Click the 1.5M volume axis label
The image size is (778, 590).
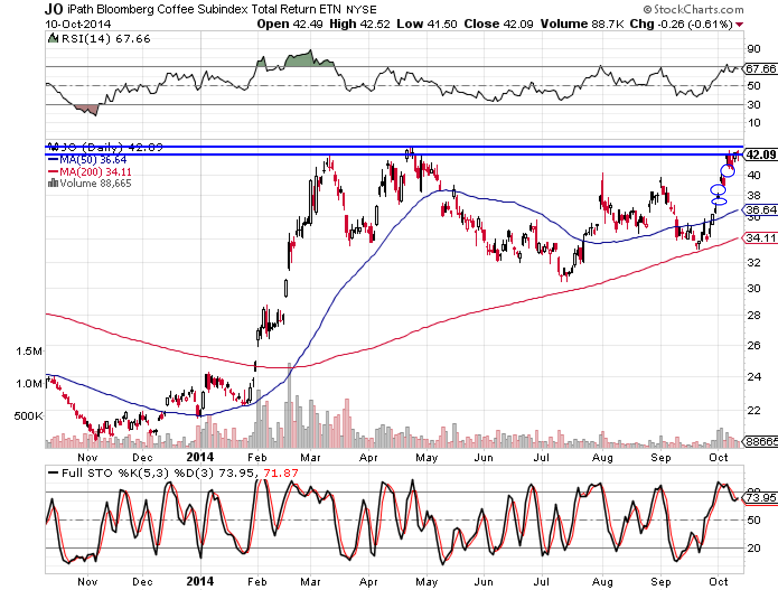[30, 351]
